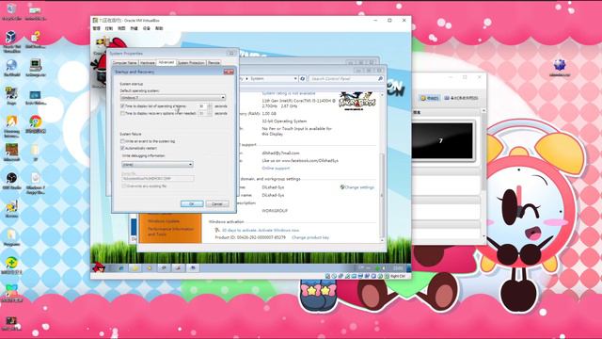Check Write an event to the system log
Image resolution: width=602 pixels, height=339 pixels.
point(122,141)
